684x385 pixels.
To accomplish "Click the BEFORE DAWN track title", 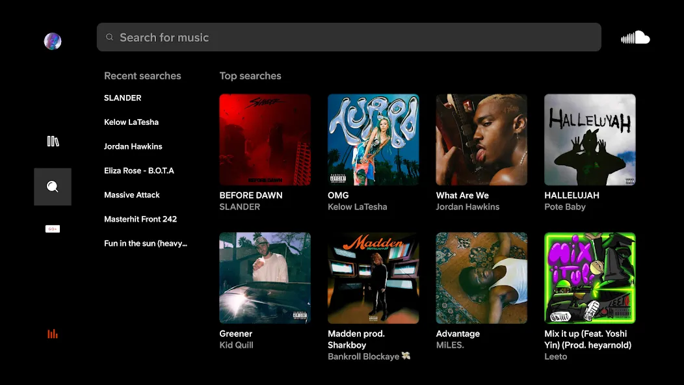I will coord(251,196).
